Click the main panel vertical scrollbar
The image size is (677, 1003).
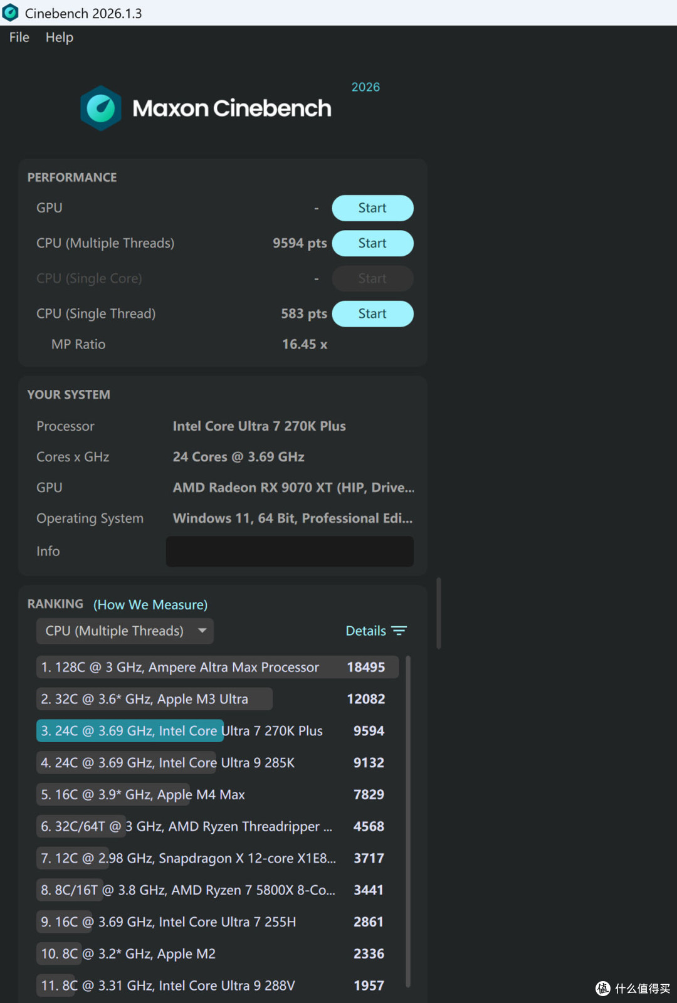tap(439, 613)
